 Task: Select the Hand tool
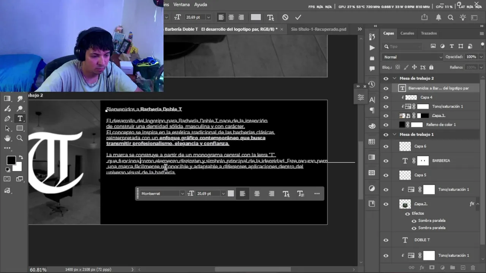(x=7, y=138)
